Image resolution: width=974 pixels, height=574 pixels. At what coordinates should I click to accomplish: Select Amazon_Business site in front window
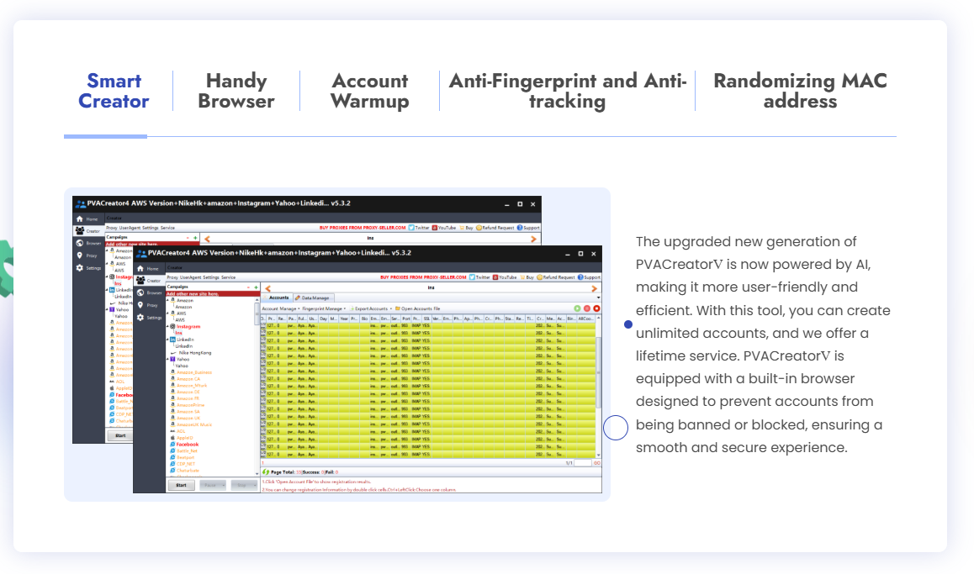(194, 372)
